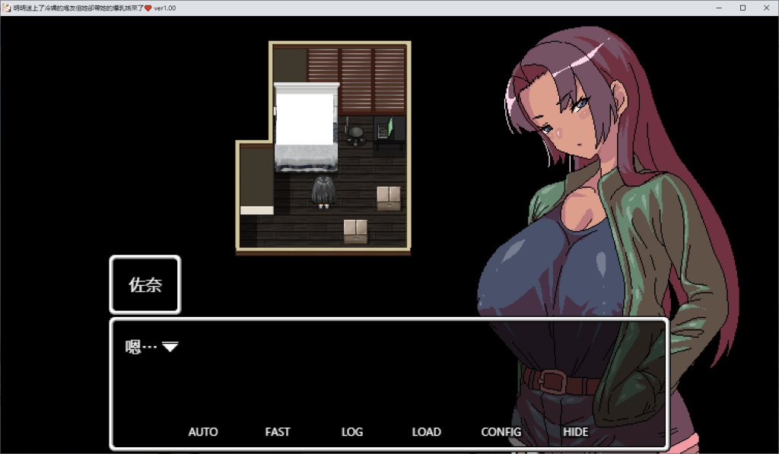The image size is (779, 454).
Task: Click the cardboard box near the room's bottom
Action: (x=355, y=230)
